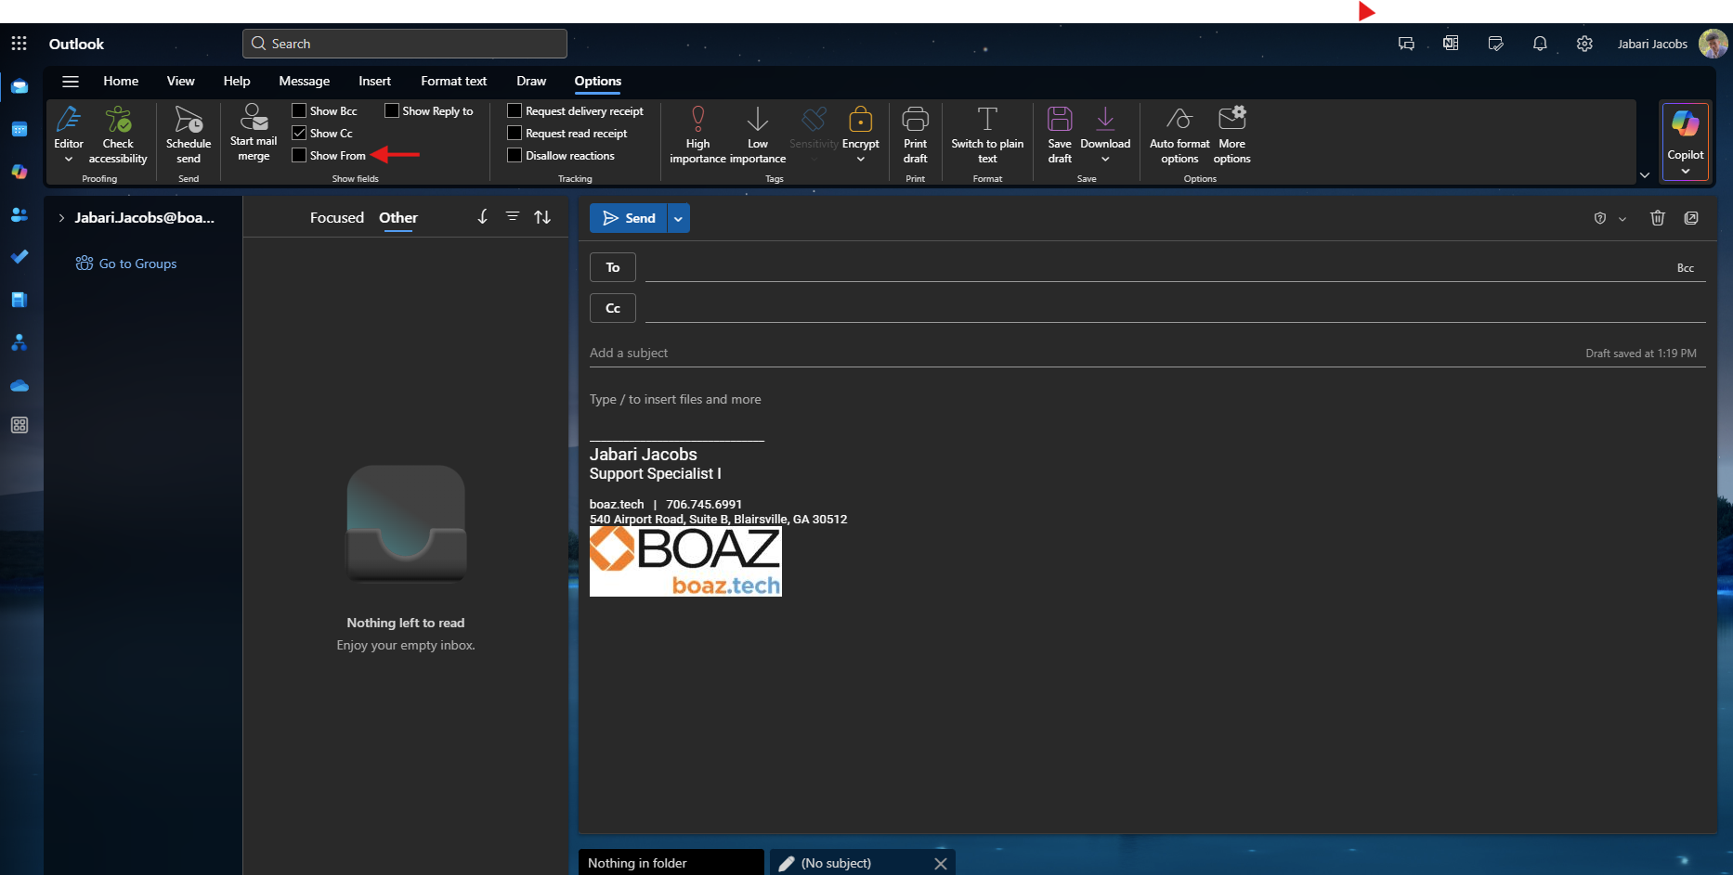
Task: Click the Print draft icon
Action: 915,121
